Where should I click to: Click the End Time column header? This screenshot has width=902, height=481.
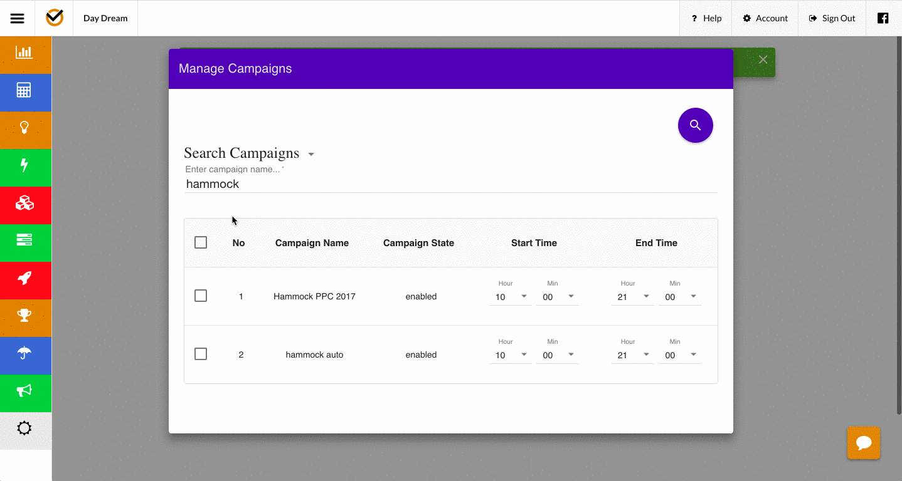(x=656, y=243)
